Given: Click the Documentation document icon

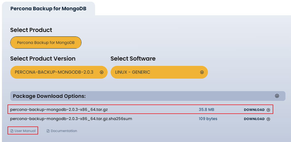Looking at the screenshot, I should coord(48,131).
